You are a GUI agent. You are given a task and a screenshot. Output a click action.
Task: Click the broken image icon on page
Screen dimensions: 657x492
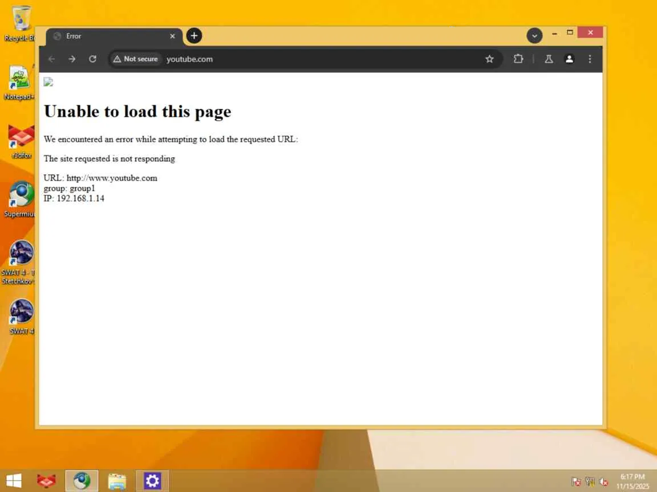click(48, 81)
